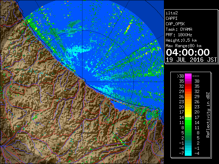
Task: Select the ilts2 label in info box
Action: pyautogui.click(x=172, y=13)
